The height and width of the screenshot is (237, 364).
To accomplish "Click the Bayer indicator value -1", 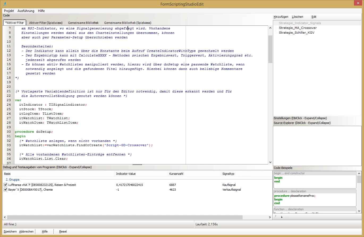I will click(118, 190).
